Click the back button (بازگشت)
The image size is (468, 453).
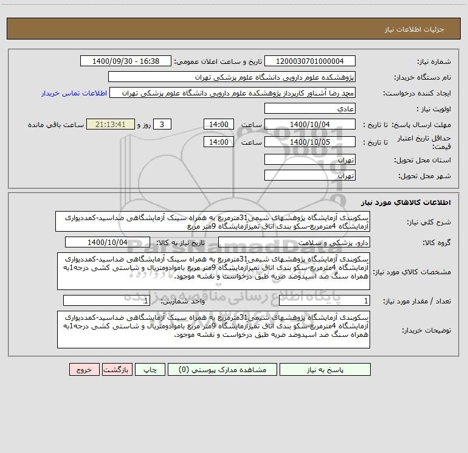(117, 370)
